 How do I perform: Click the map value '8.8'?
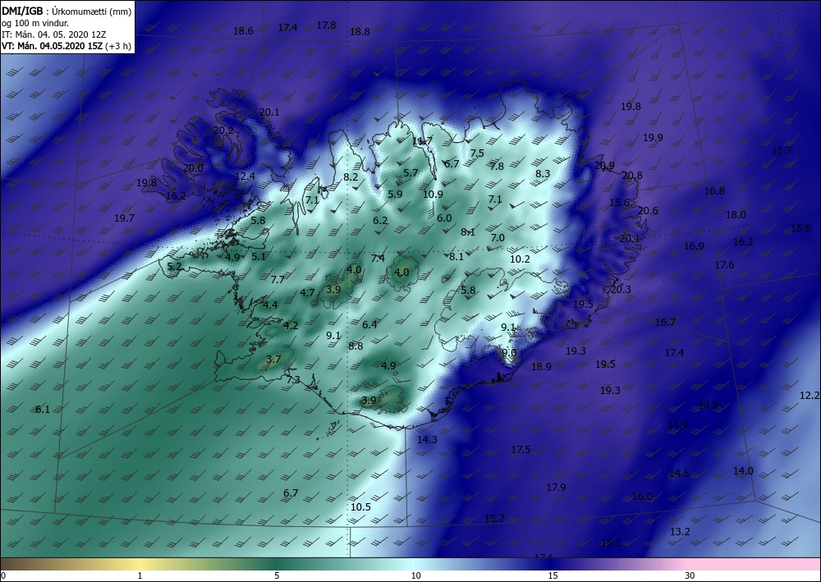point(355,346)
